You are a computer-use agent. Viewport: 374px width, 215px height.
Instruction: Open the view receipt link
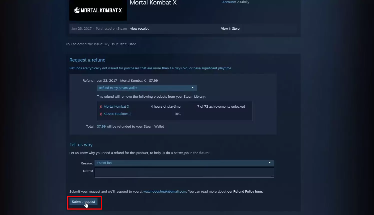pos(139,29)
